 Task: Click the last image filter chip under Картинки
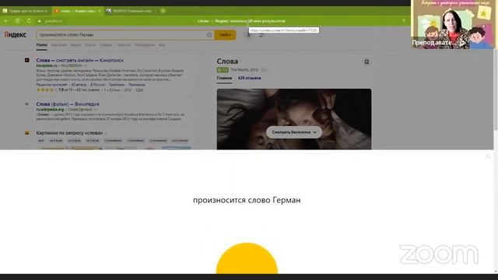tap(180, 140)
